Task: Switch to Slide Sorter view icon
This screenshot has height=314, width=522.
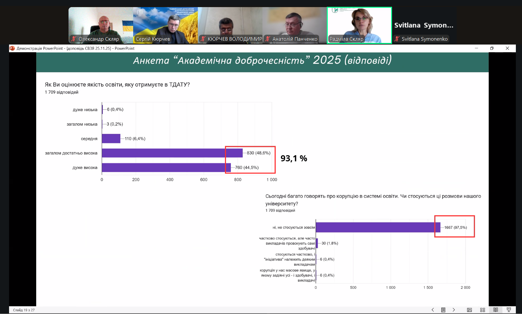Action: pos(483,310)
